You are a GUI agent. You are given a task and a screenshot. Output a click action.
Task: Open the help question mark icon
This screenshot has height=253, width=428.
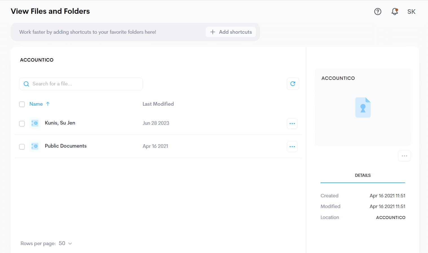(x=378, y=12)
